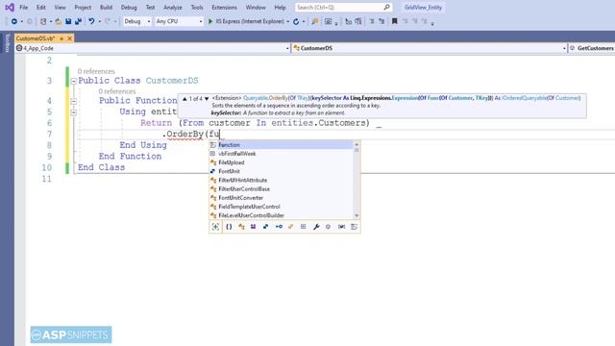Open the Build menu
The height and width of the screenshot is (346, 615).
click(x=106, y=8)
